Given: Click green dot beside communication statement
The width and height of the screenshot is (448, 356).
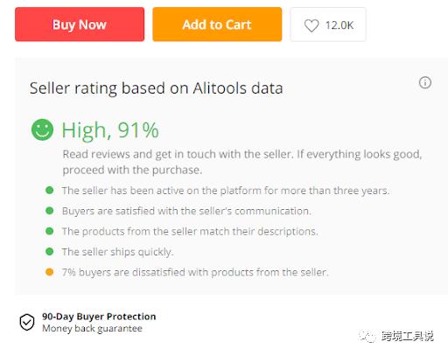Looking at the screenshot, I should click(50, 211).
